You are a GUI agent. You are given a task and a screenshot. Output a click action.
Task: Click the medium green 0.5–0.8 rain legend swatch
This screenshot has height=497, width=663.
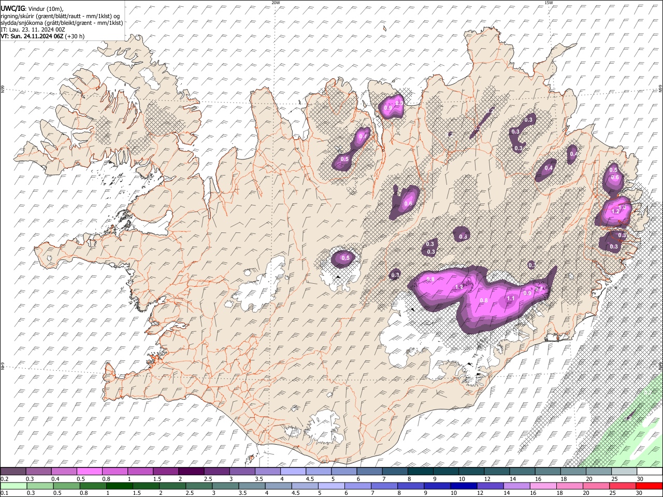pos(66,486)
